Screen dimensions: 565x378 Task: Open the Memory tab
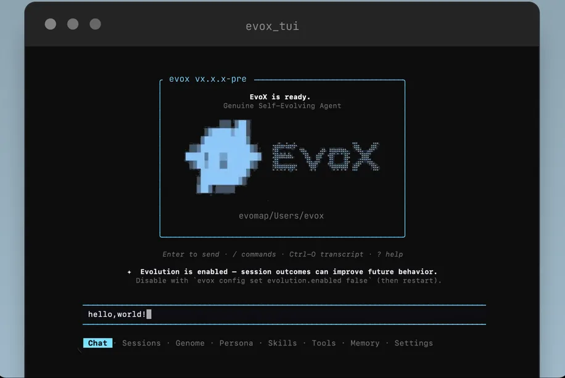[x=365, y=343]
